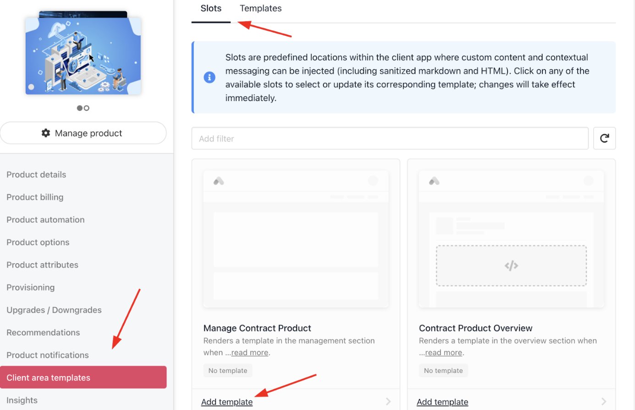
Task: Click chevron arrow in Manage Contract Product card
Action: pos(388,402)
